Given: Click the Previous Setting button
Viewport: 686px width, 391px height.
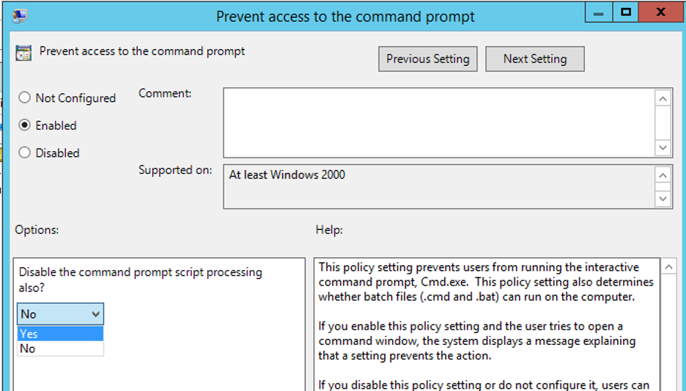Looking at the screenshot, I should (x=428, y=59).
